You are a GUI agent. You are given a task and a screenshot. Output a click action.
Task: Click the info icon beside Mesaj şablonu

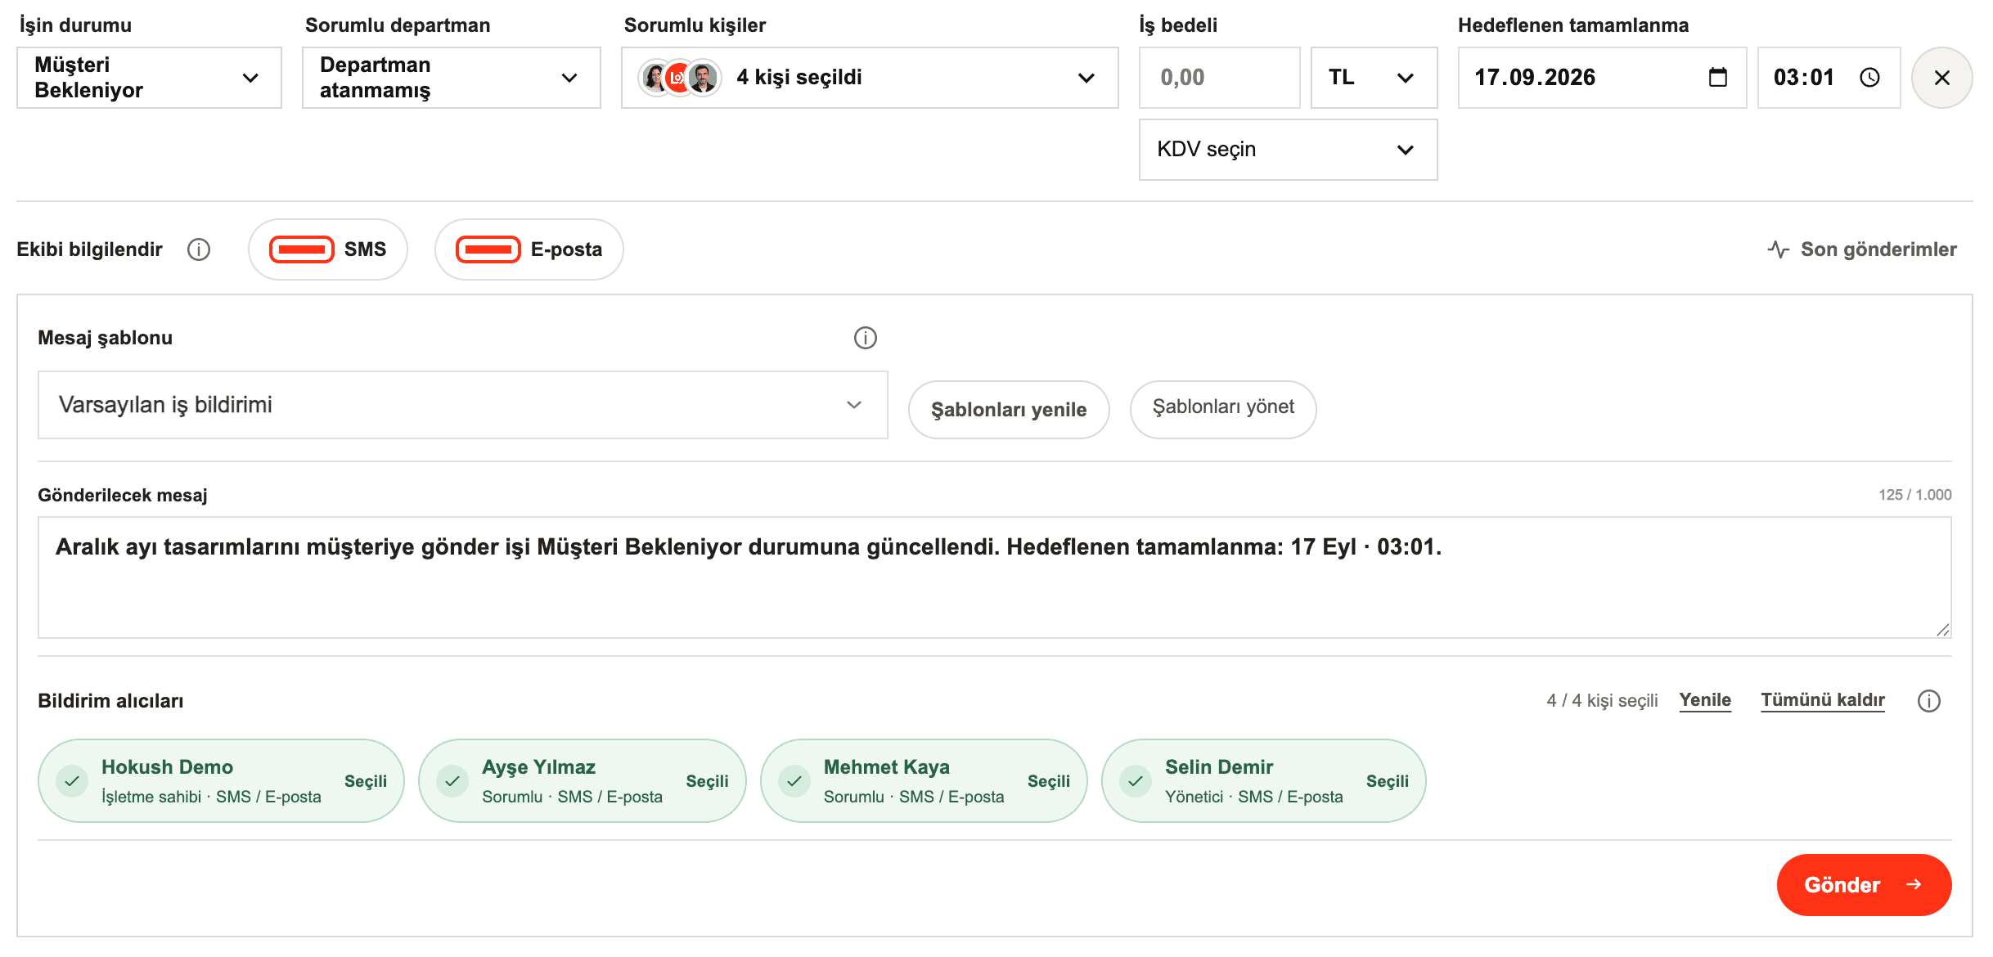[x=865, y=338]
